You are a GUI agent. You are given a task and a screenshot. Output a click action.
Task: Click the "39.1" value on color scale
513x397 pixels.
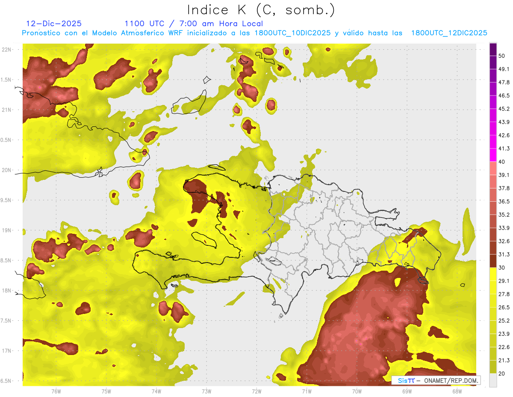point(504,175)
